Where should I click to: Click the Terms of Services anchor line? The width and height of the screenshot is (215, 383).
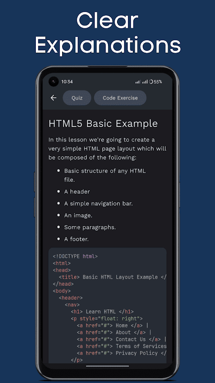[122, 346]
